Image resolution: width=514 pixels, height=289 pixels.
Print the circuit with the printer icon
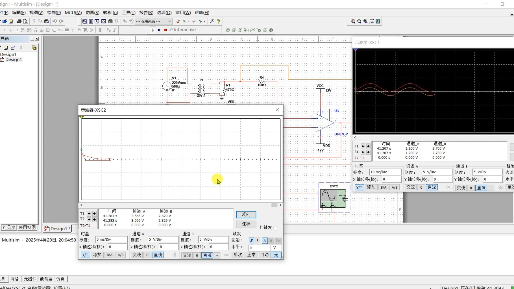[19, 21]
